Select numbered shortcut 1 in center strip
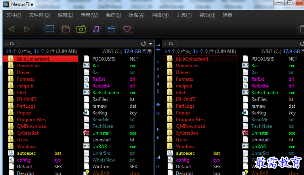Viewport: 304px width, 175px height. coord(158,63)
